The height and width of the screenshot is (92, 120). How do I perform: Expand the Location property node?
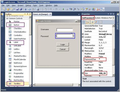click(x=83, y=37)
